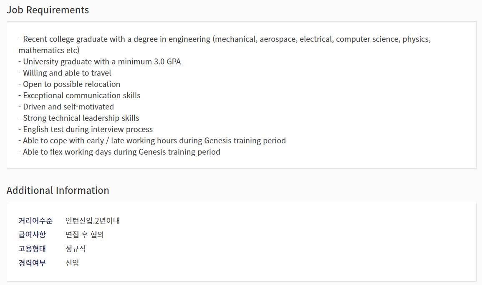This screenshot has height=285, width=482.
Task: Click the 급여사항 label
Action: click(x=32, y=234)
